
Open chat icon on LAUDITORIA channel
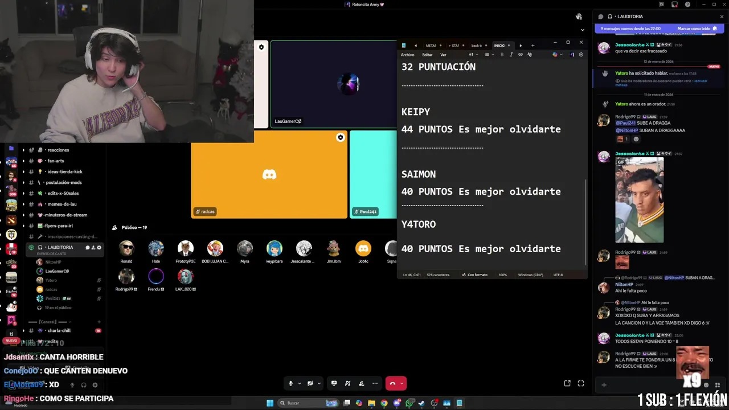88,248
